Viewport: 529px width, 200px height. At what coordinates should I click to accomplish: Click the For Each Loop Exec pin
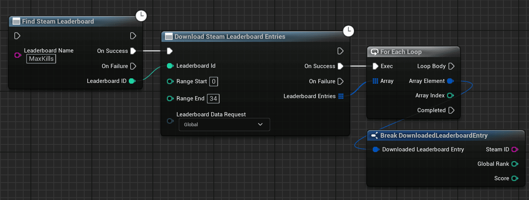click(375, 66)
